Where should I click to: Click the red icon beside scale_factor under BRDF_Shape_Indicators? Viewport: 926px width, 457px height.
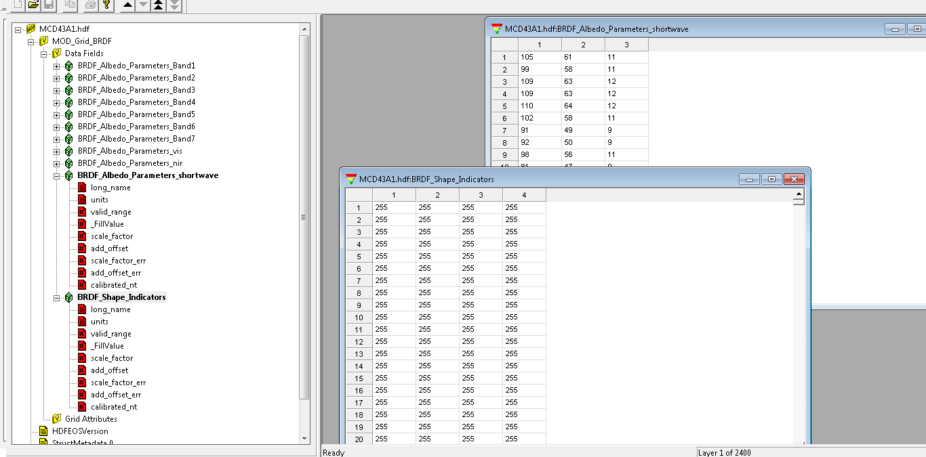tap(82, 358)
